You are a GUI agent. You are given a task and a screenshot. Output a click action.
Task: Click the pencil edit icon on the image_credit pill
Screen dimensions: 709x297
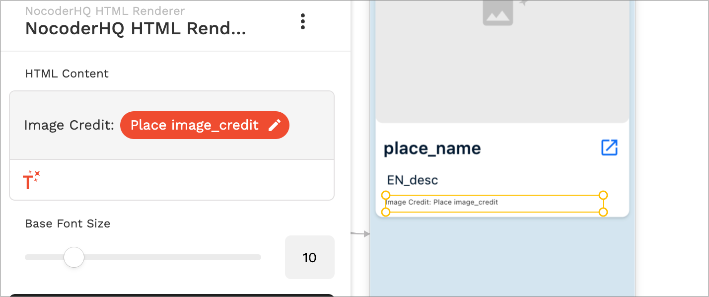(x=276, y=125)
